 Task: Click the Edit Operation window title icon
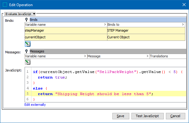click(x=5, y=5)
